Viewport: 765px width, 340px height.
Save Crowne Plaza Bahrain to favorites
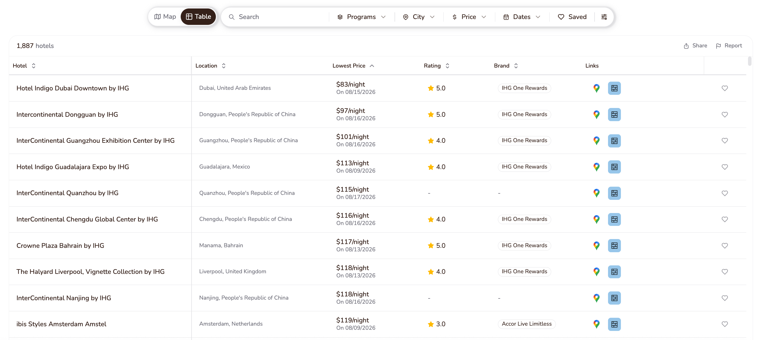(725, 246)
